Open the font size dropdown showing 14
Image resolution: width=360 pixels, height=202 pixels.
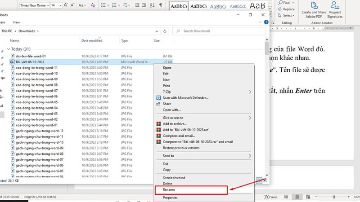point(56,5)
